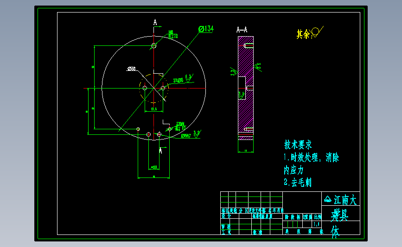This screenshot has height=247, width=402.
Task: Click the line 1.时效处理, 消除
Action: click(x=311, y=157)
